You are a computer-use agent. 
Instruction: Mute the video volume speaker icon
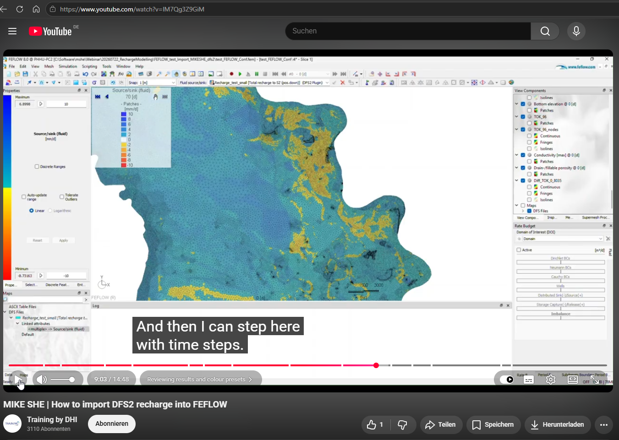pyautogui.click(x=42, y=380)
